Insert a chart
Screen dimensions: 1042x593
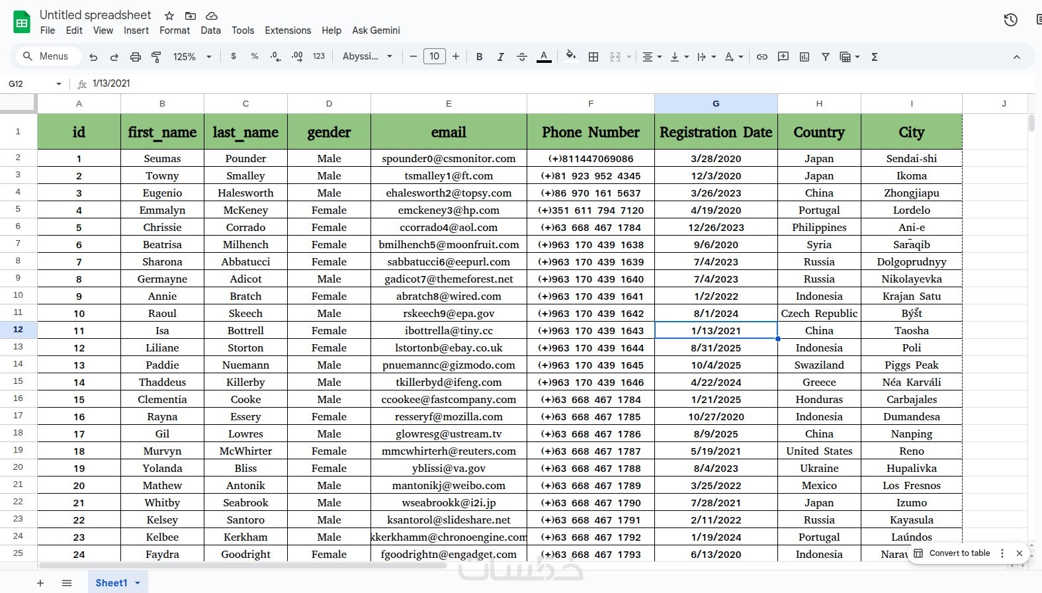tap(804, 57)
